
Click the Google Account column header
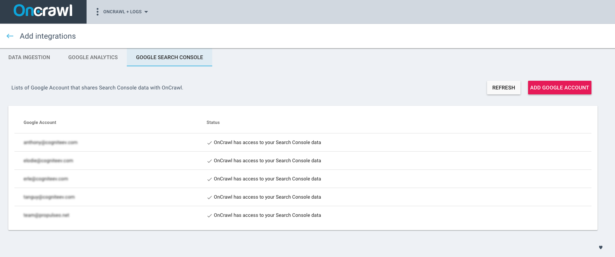point(40,122)
